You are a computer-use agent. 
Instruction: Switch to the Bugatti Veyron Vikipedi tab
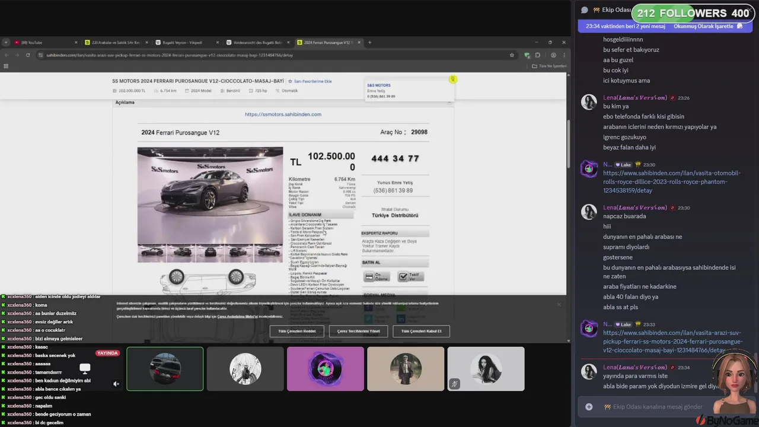point(187,42)
